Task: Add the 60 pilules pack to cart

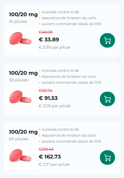Action: point(107,157)
